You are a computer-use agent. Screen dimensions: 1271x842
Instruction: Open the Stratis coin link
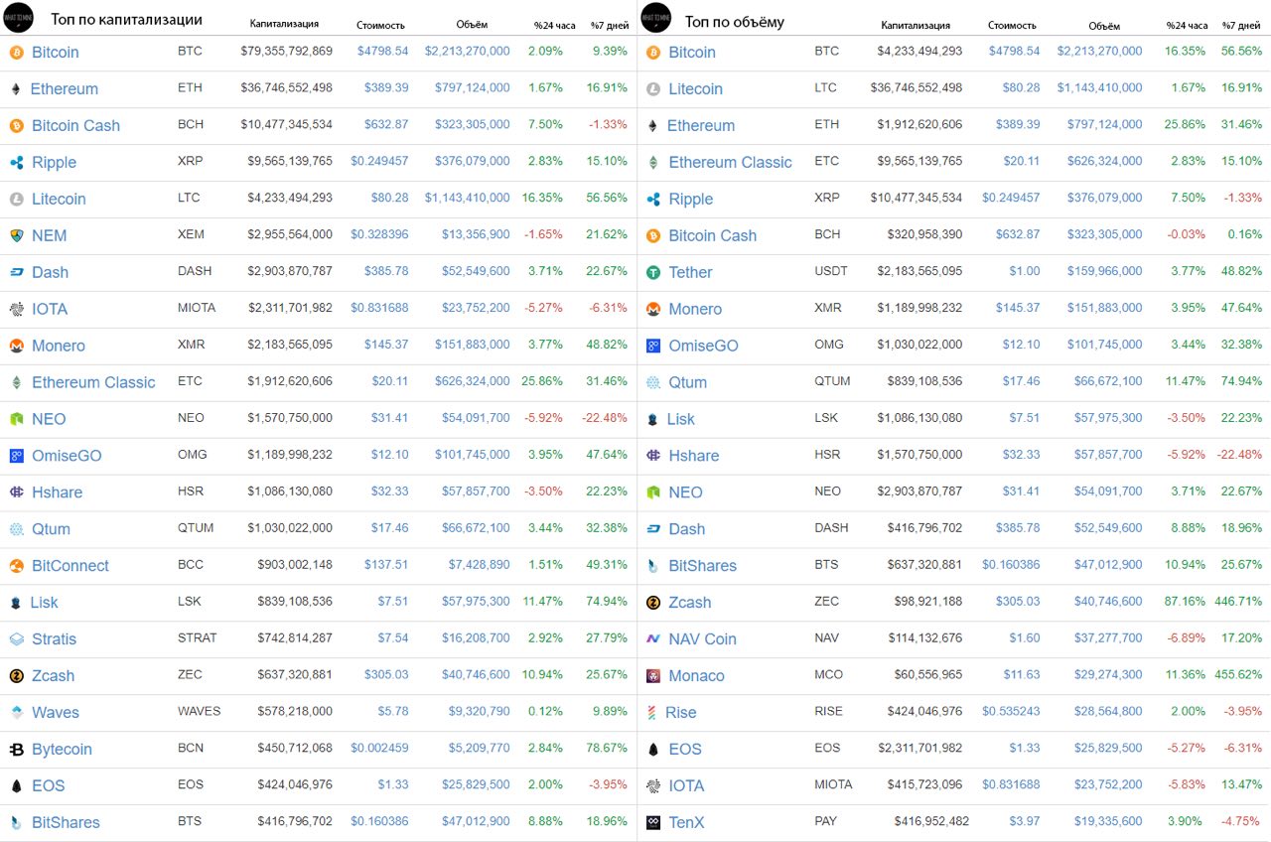pos(54,639)
